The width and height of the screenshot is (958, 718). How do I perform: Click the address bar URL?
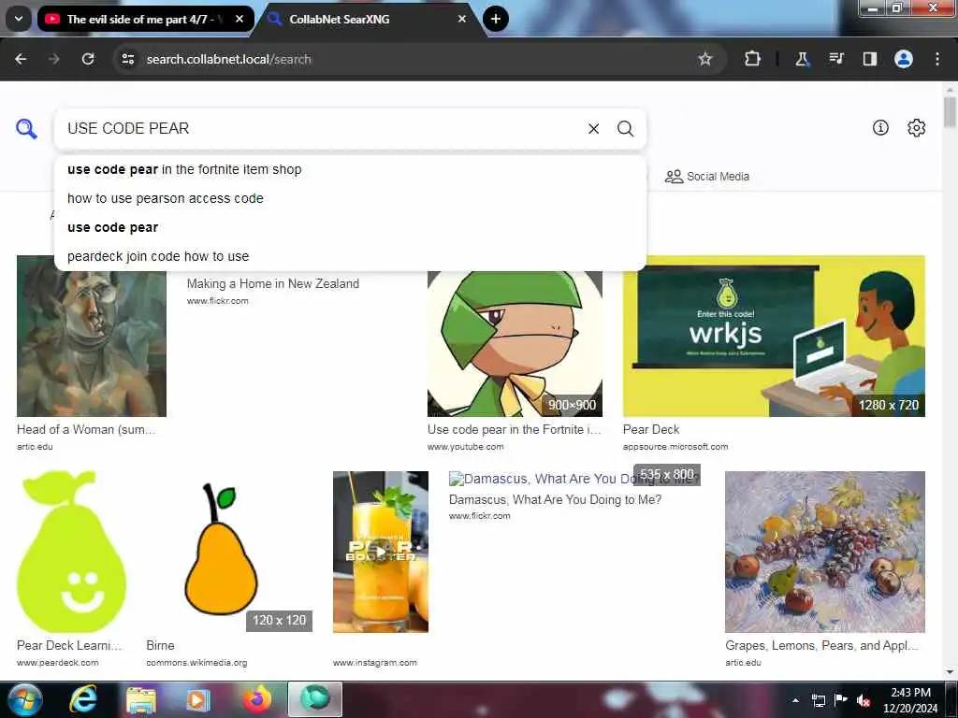(x=228, y=59)
